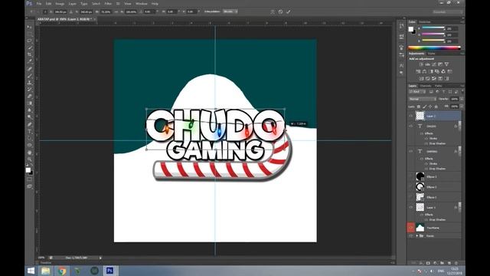The image size is (490, 276).
Task: Select the Layer 2 thumbnail
Action: (x=420, y=116)
